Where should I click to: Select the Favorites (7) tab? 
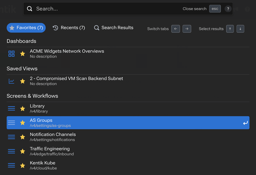tap(26, 28)
